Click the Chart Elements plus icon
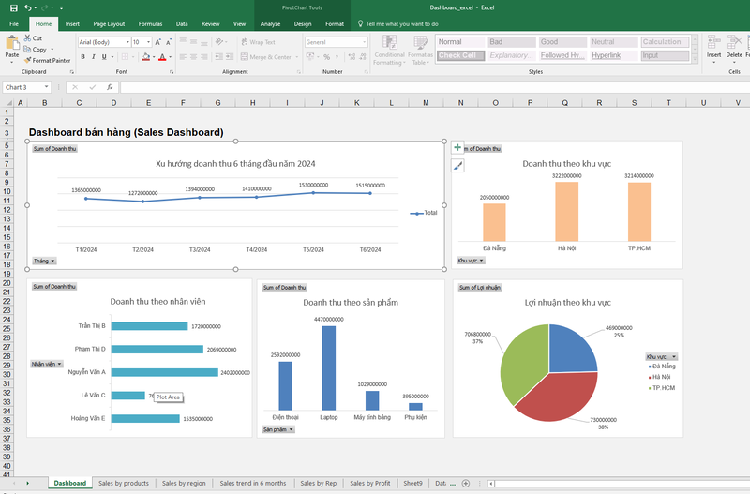The width and height of the screenshot is (750, 494). (x=457, y=147)
